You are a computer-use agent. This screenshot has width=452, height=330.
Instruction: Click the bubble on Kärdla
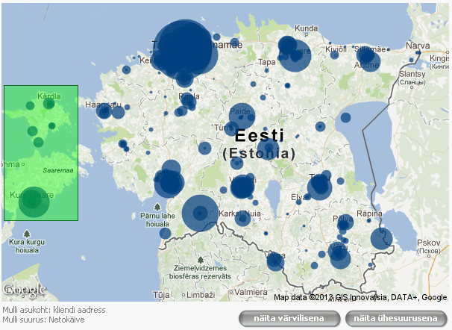pos(49,104)
